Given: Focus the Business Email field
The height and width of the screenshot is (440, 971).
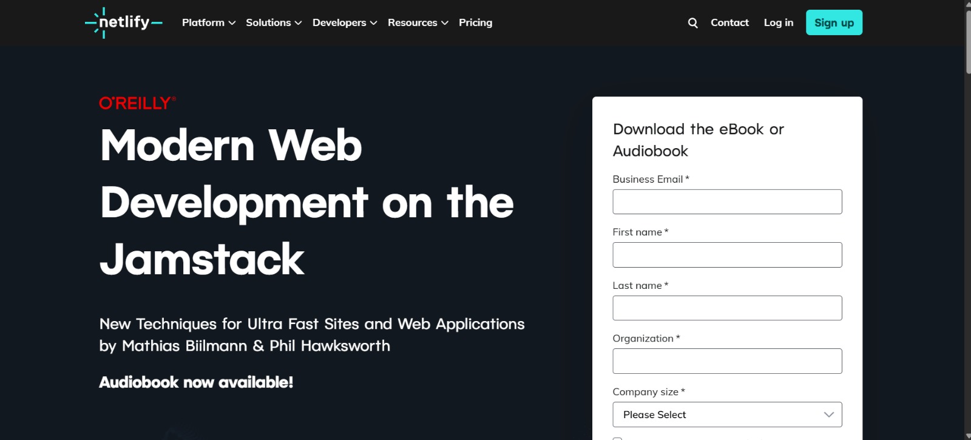Looking at the screenshot, I should pyautogui.click(x=727, y=201).
